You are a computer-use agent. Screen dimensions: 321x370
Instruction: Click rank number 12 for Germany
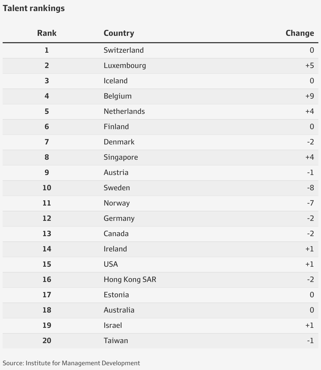point(47,218)
